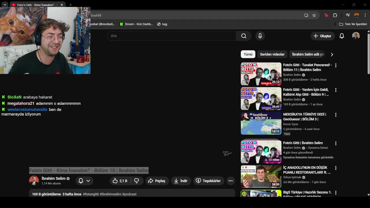This screenshot has width=370, height=208.
Task: Open options menu for Big5 Türkiye video
Action: [336, 193]
